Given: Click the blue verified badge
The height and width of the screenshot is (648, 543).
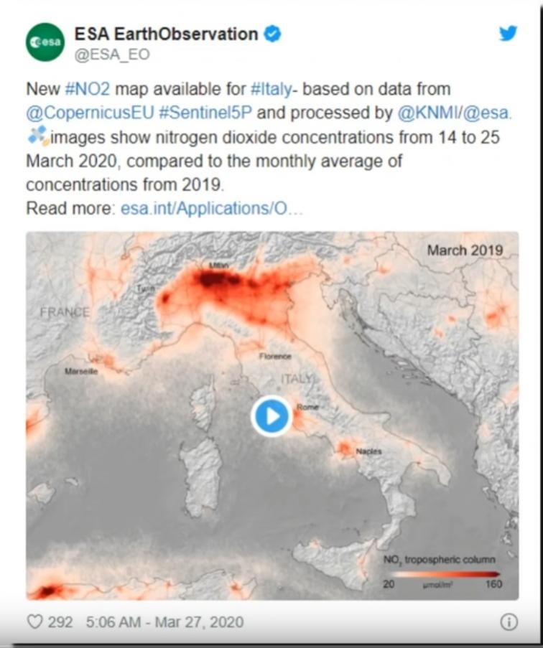Looking at the screenshot, I should (272, 33).
